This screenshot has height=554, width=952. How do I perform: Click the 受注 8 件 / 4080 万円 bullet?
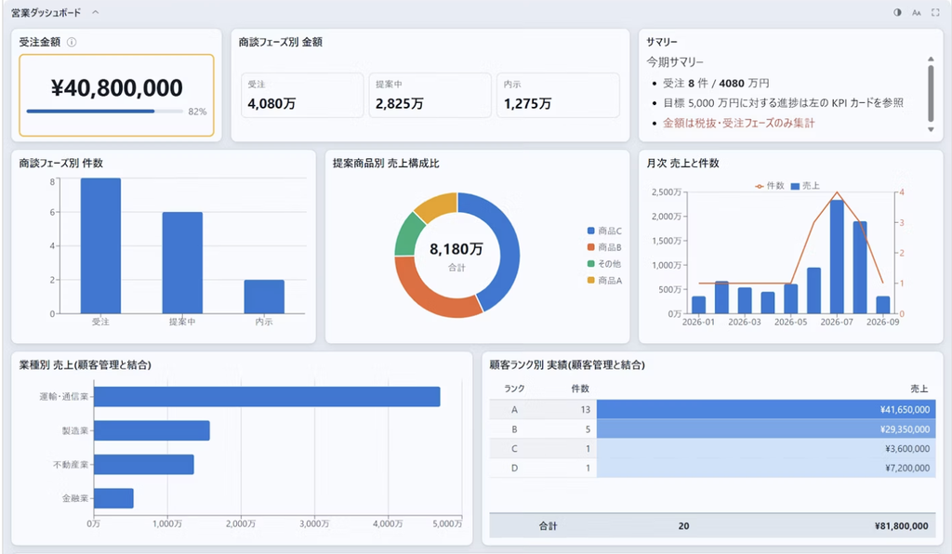click(716, 83)
